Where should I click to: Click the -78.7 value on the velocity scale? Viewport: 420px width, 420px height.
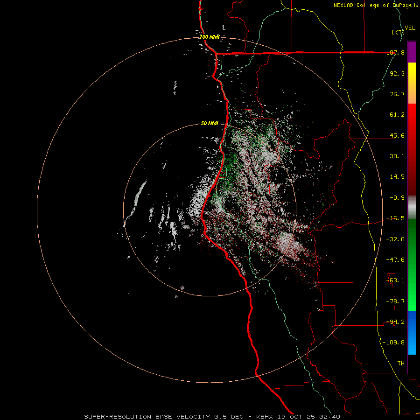[395, 301]
